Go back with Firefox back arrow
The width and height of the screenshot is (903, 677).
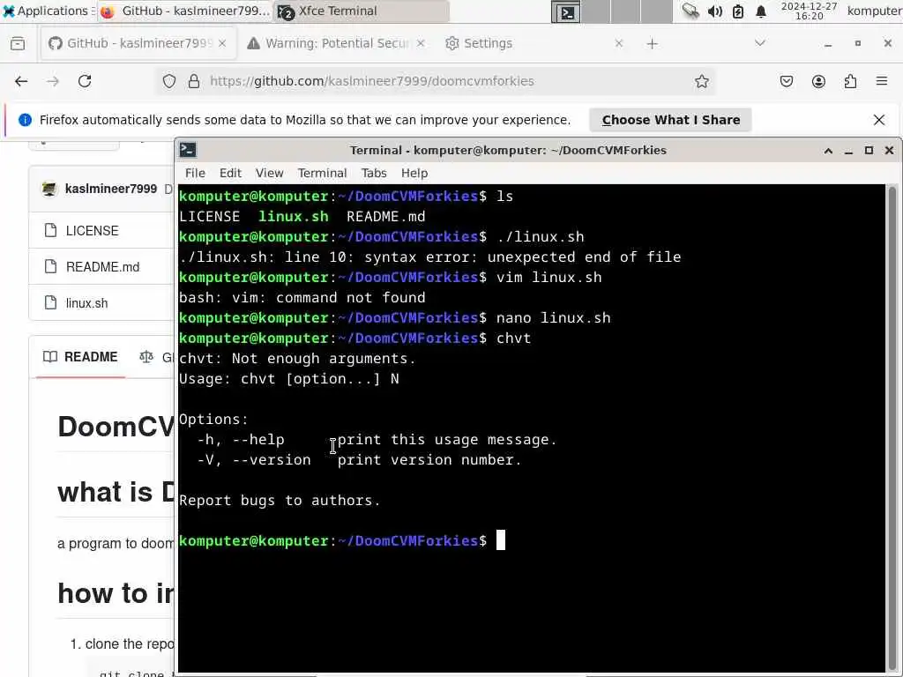pos(21,81)
